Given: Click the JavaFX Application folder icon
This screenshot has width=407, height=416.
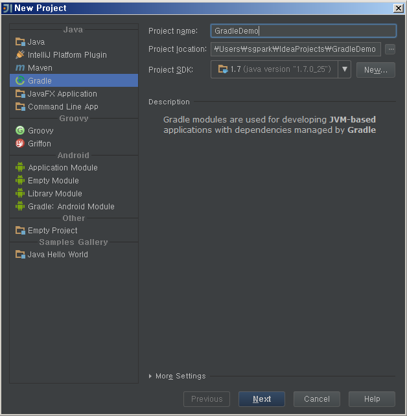Looking at the screenshot, I should pyautogui.click(x=20, y=94).
